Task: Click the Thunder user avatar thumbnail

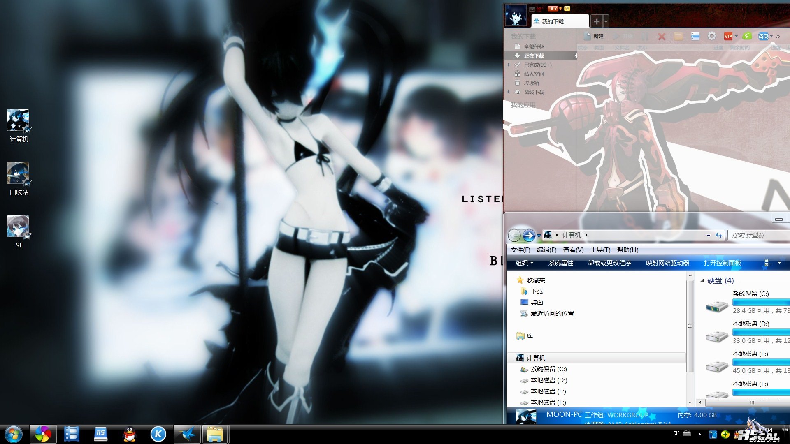Action: 516,15
